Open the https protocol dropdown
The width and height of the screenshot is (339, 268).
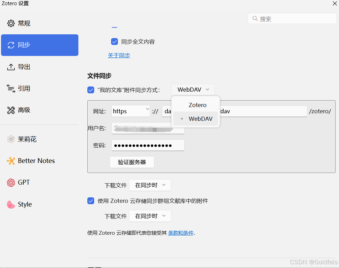[x=131, y=111]
